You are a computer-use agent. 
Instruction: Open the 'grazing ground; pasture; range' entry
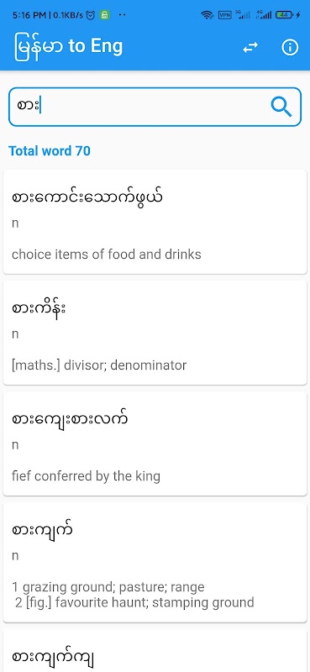tap(155, 563)
